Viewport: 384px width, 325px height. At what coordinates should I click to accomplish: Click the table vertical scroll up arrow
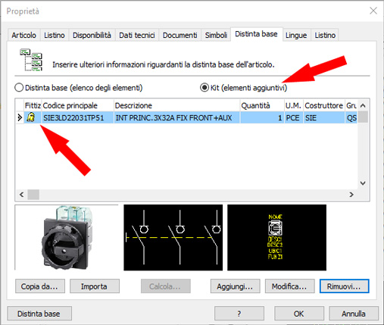(x=363, y=105)
